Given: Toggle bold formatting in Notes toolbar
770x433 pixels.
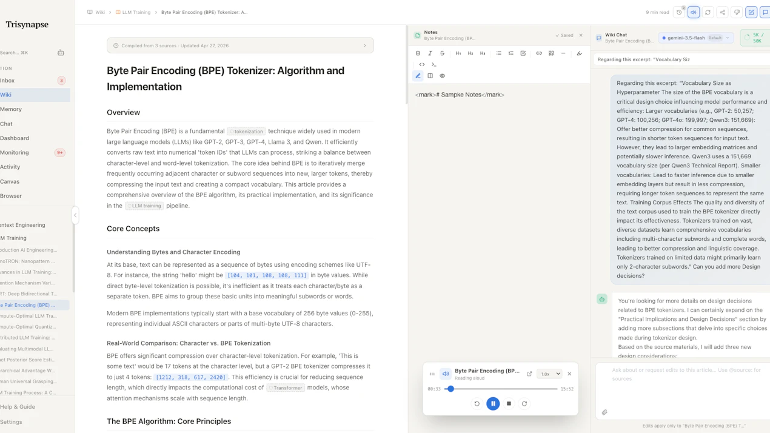Looking at the screenshot, I should point(418,53).
